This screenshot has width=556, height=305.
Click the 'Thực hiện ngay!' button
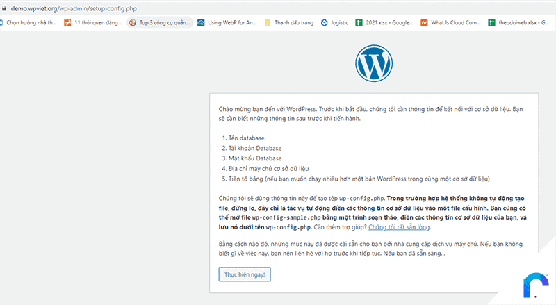[x=245, y=274]
